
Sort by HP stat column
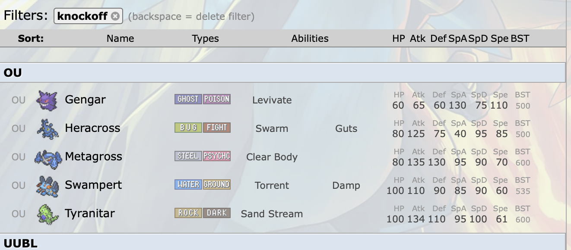coord(398,38)
